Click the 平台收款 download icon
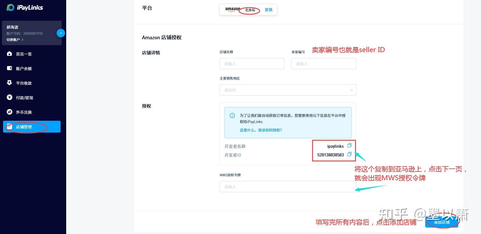The image size is (481, 234). pyautogui.click(x=10, y=83)
